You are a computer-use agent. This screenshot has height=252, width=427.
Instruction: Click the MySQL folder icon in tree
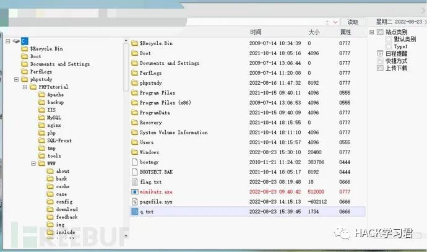point(41,118)
